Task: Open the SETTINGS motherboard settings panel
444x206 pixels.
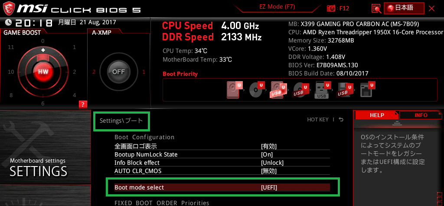Action: click(x=45, y=147)
